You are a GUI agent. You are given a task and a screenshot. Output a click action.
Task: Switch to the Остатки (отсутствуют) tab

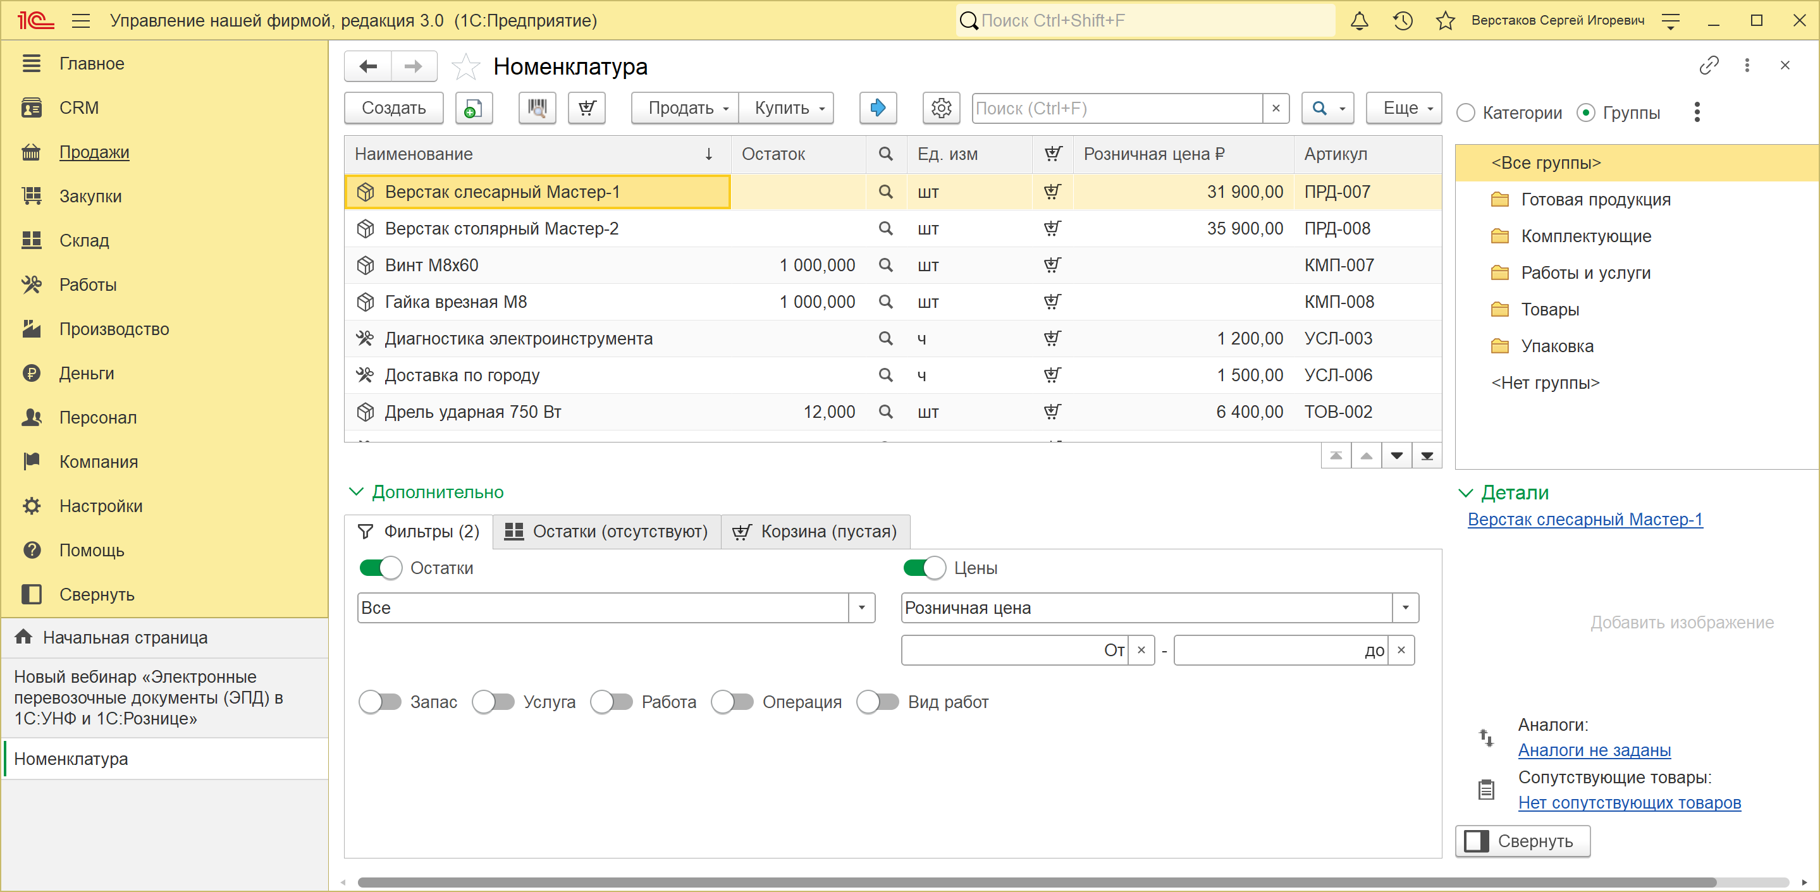[x=606, y=532]
